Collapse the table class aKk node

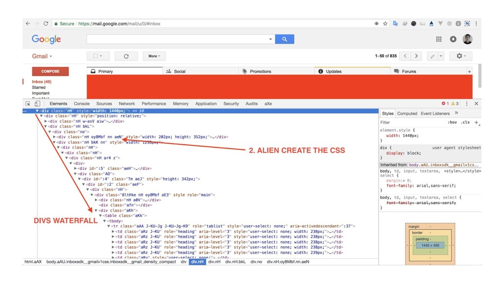pos(100,216)
